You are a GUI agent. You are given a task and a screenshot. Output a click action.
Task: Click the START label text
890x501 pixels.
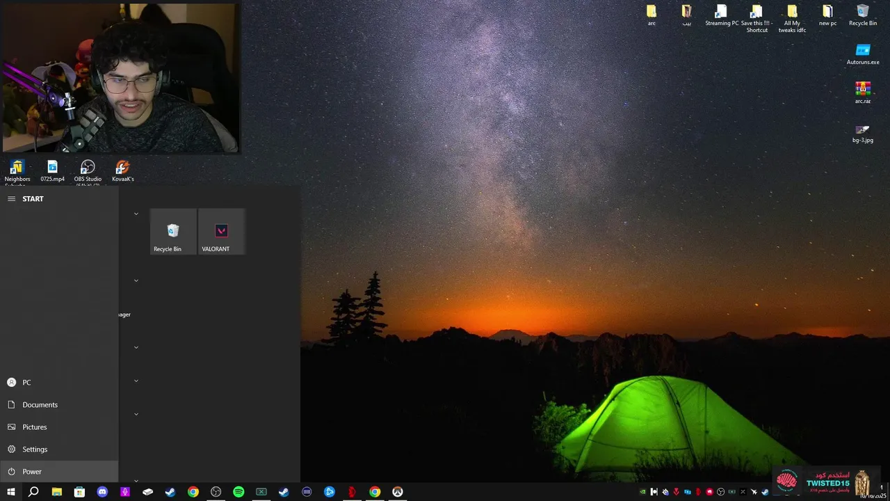tap(33, 199)
